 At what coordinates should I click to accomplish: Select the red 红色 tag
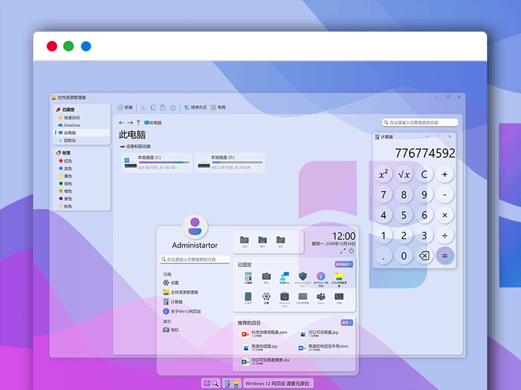(66, 161)
